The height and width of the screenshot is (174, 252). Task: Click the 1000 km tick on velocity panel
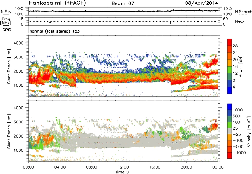(x=18, y=150)
